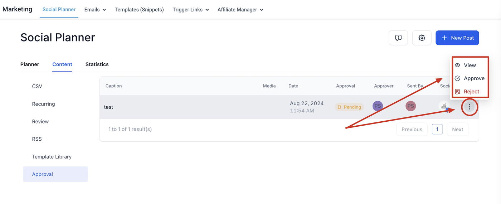501x204 pixels.
Task: Expand the Trigger Links dropdown
Action: pyautogui.click(x=190, y=10)
